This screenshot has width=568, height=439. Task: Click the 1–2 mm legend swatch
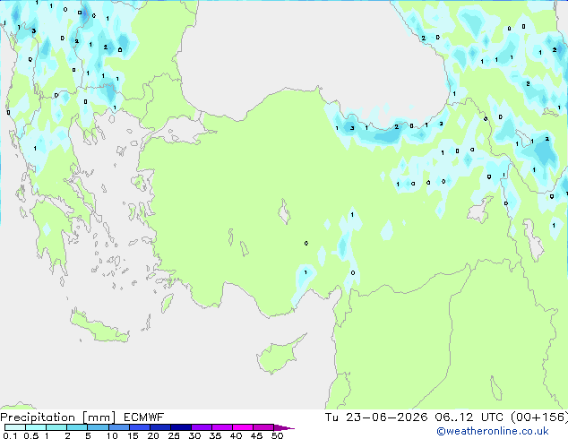[x=56, y=427]
